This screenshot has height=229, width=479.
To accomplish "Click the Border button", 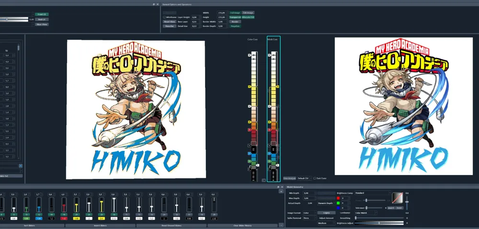I will pyautogui.click(x=235, y=22).
